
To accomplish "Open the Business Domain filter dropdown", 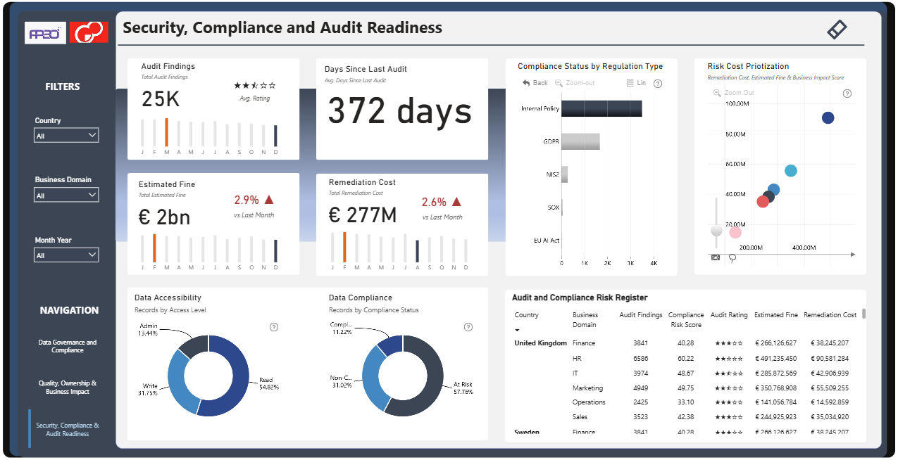I will pos(67,195).
